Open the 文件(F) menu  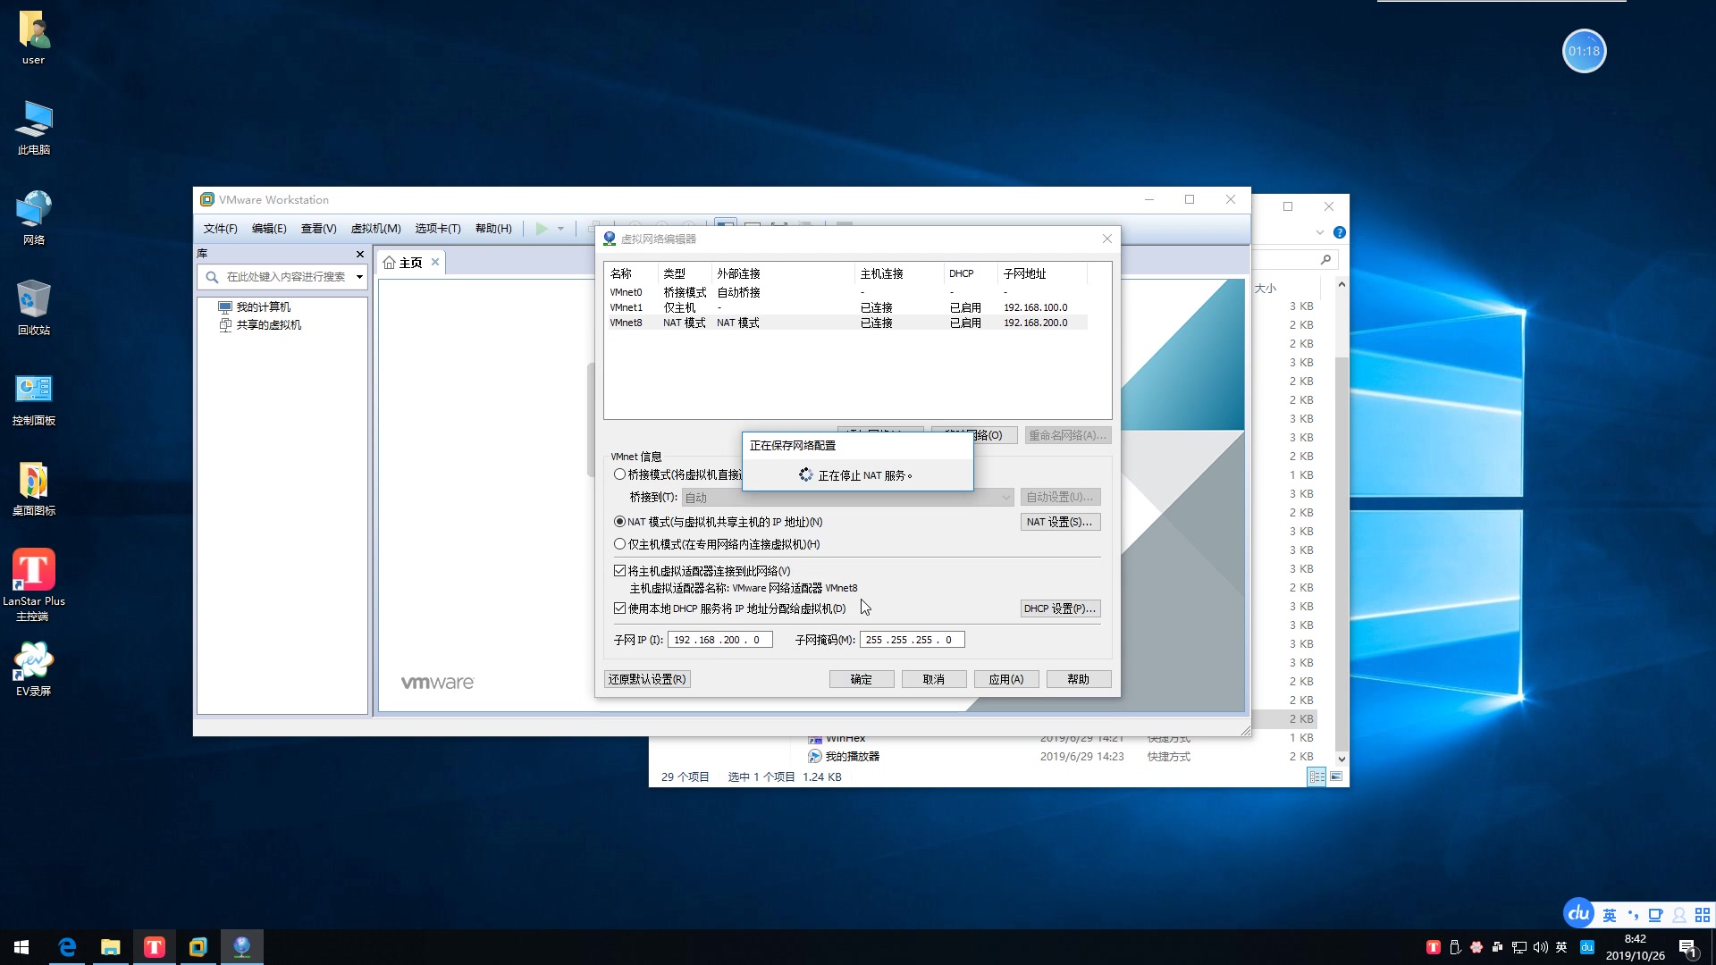click(x=220, y=229)
